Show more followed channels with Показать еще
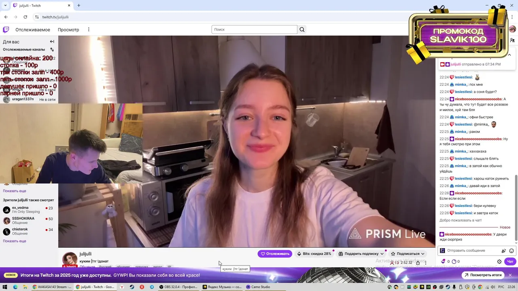518x291 pixels. (x=15, y=191)
